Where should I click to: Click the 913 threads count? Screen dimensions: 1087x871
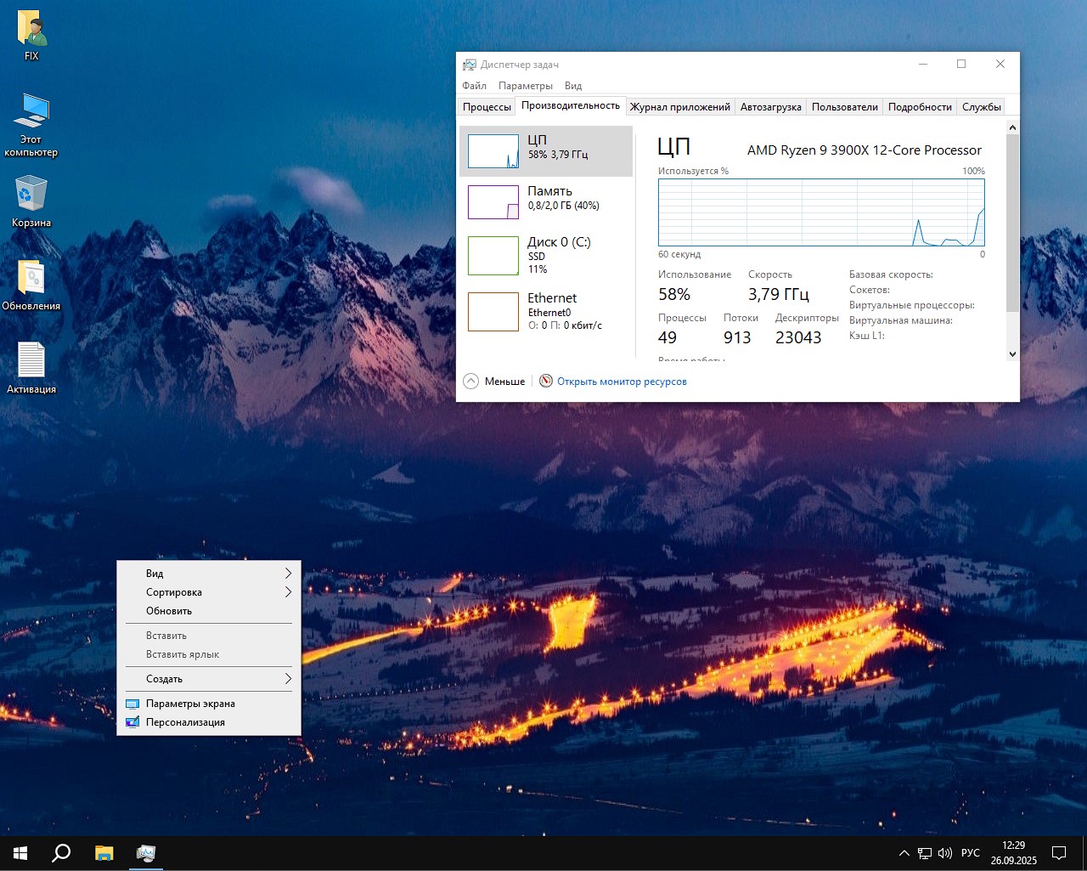coord(737,338)
